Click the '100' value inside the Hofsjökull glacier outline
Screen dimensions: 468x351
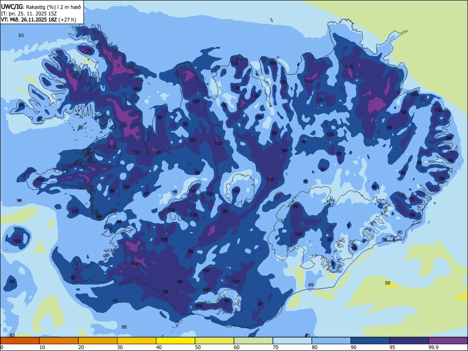236,190
